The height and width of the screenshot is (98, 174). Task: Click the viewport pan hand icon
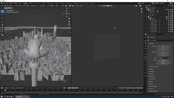pyautogui.click(x=69, y=21)
